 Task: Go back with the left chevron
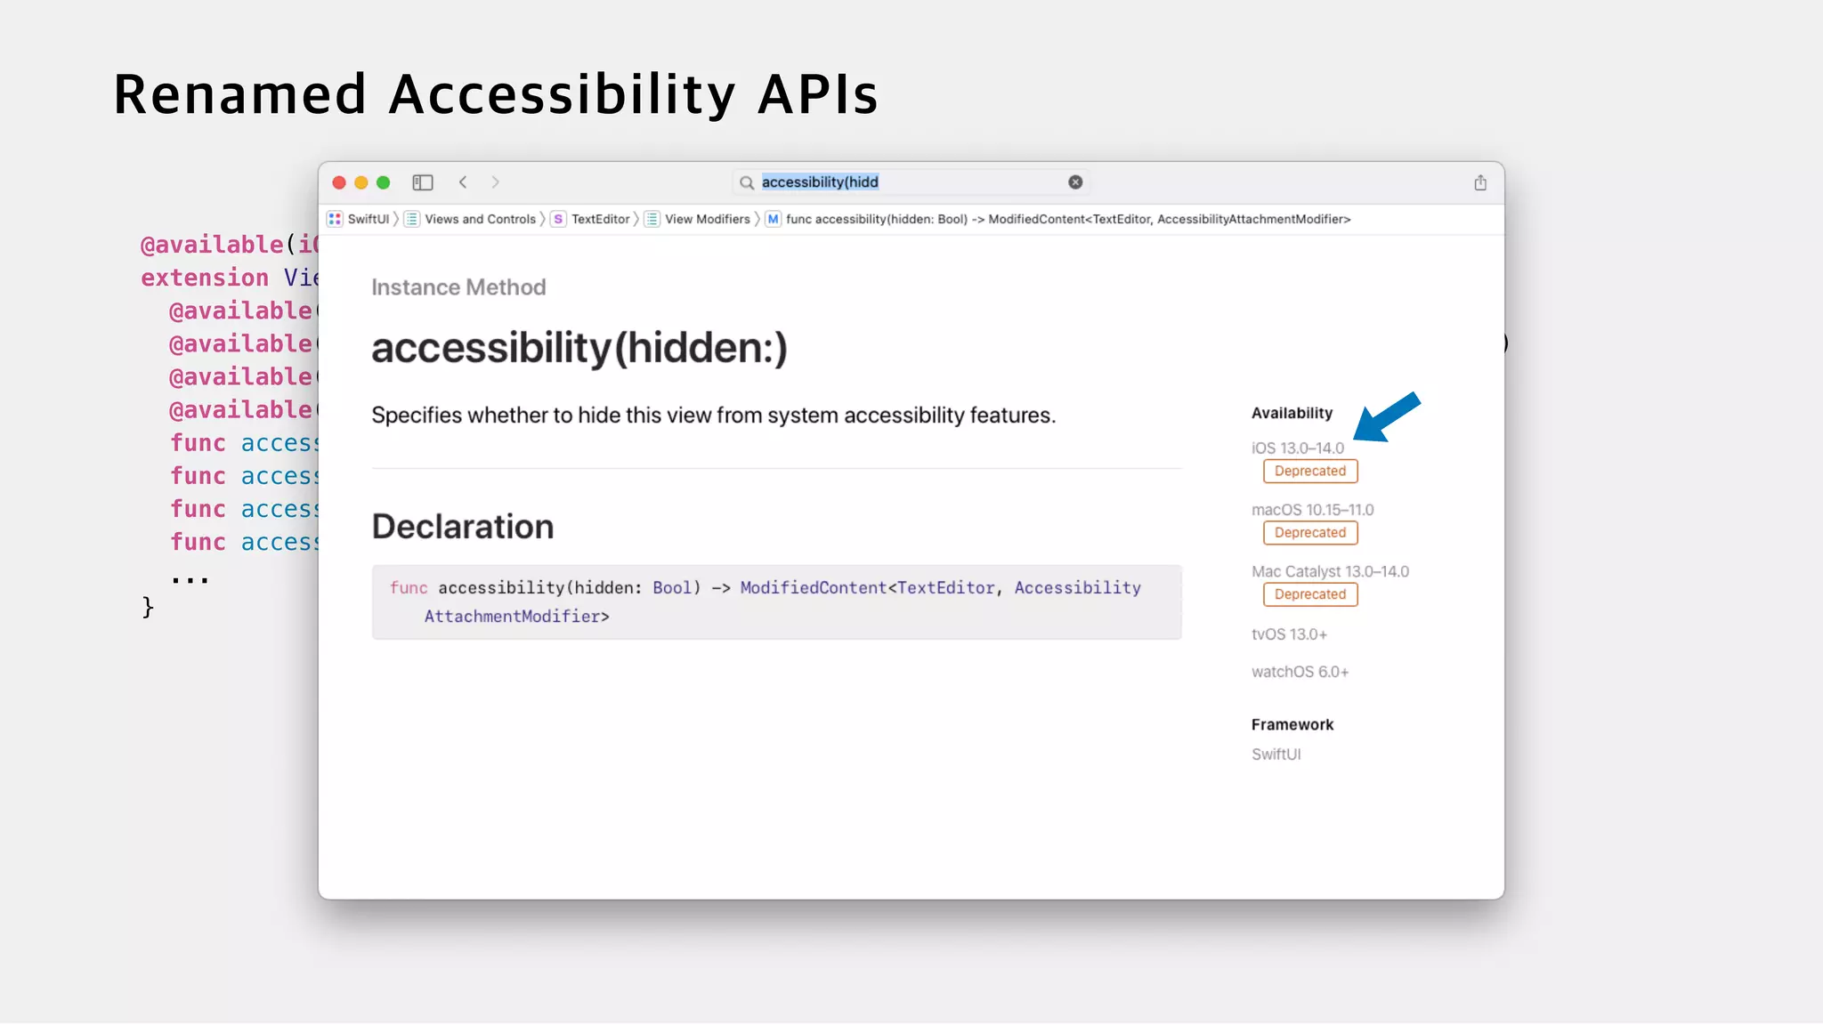coord(463,182)
